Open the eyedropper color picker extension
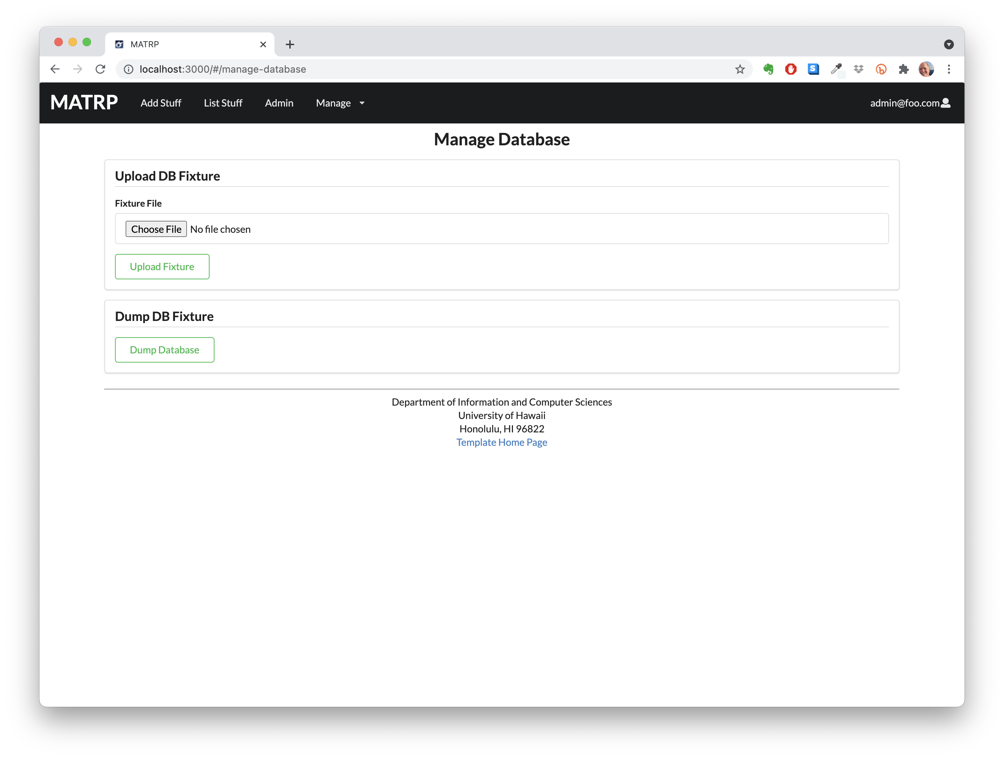The image size is (1004, 759). click(836, 69)
